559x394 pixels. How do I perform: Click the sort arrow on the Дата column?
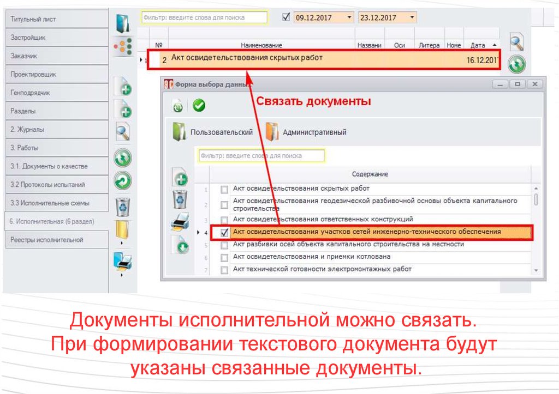(495, 45)
